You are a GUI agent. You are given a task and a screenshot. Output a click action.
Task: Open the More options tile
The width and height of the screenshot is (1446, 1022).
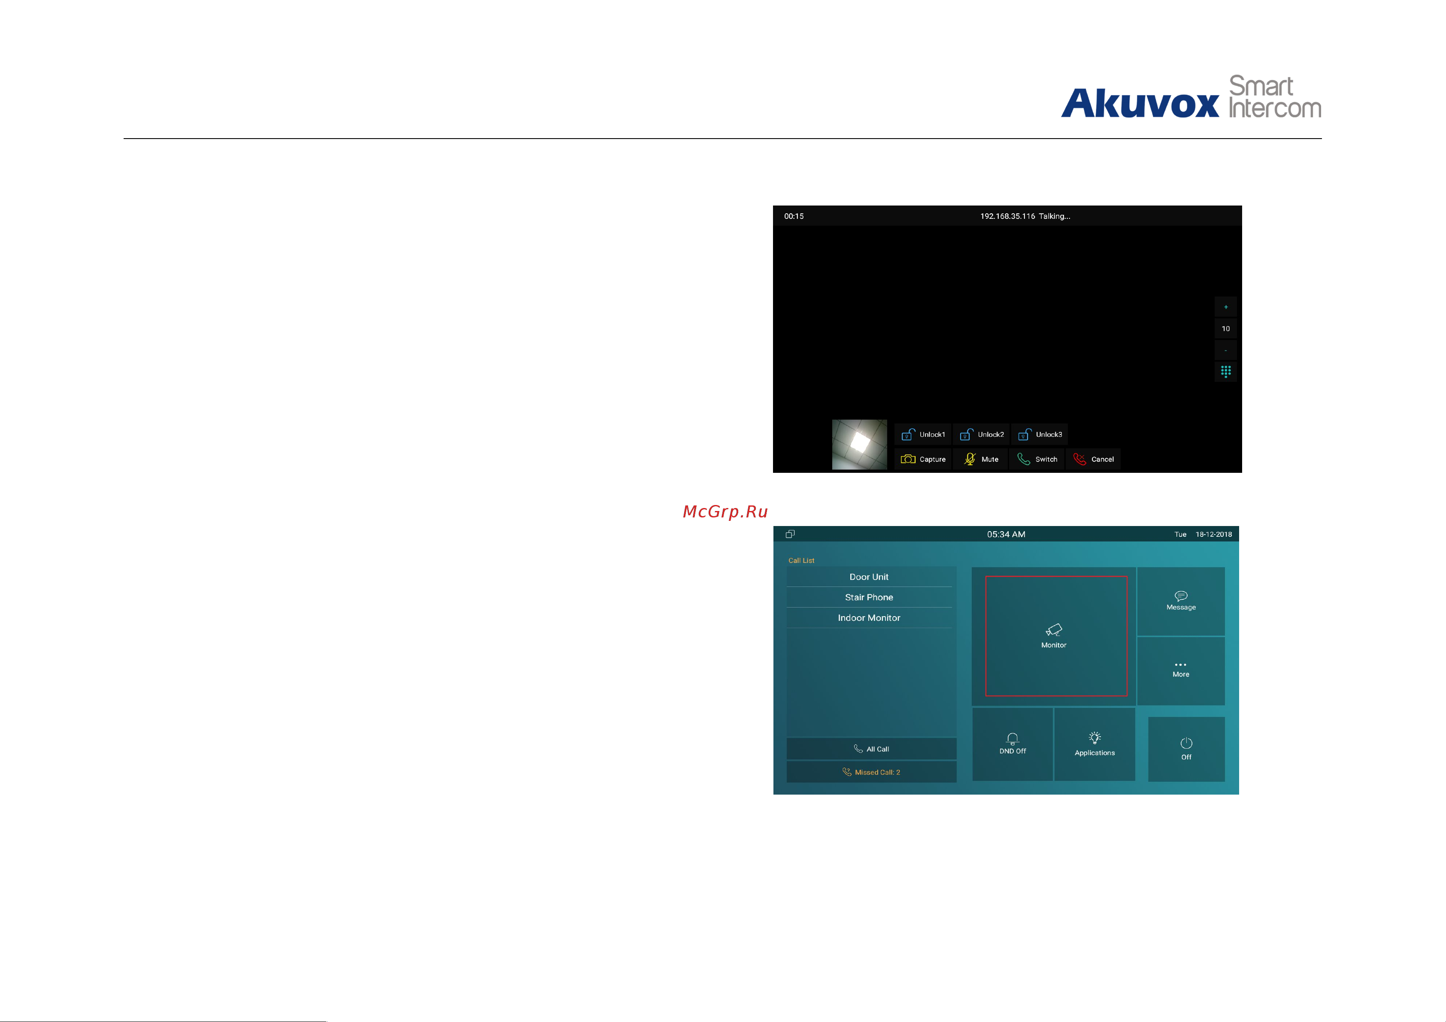coord(1181,671)
